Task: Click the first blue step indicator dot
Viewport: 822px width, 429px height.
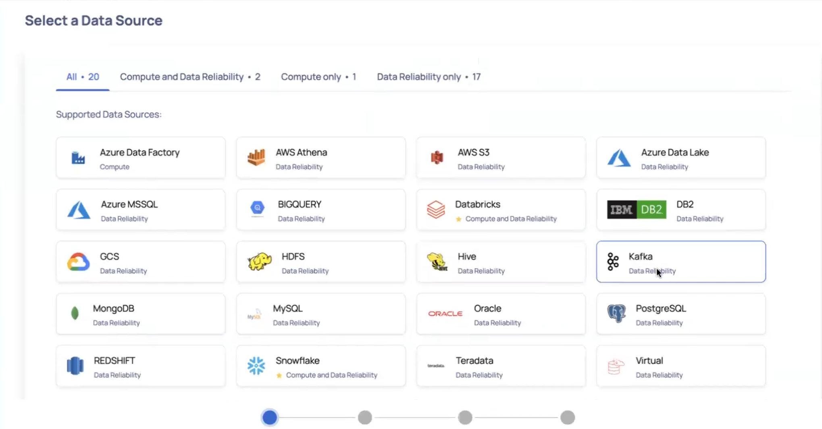Action: coord(270,417)
